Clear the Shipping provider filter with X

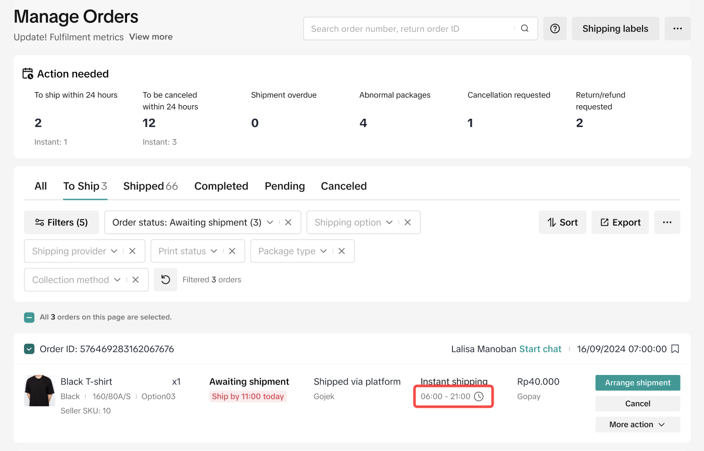click(132, 251)
